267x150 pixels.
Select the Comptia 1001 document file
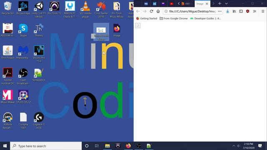[x=23, y=121]
